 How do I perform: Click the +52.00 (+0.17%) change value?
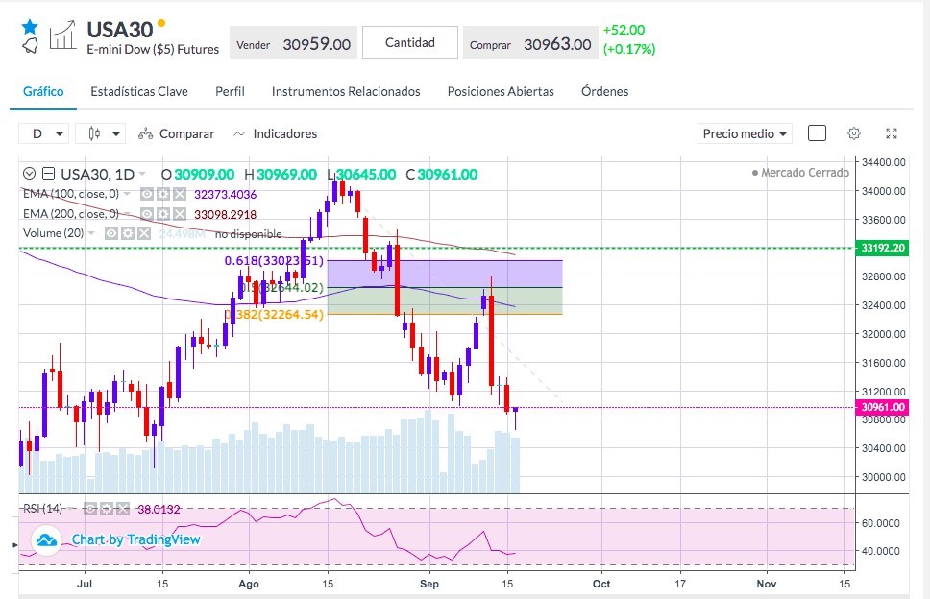tap(629, 39)
